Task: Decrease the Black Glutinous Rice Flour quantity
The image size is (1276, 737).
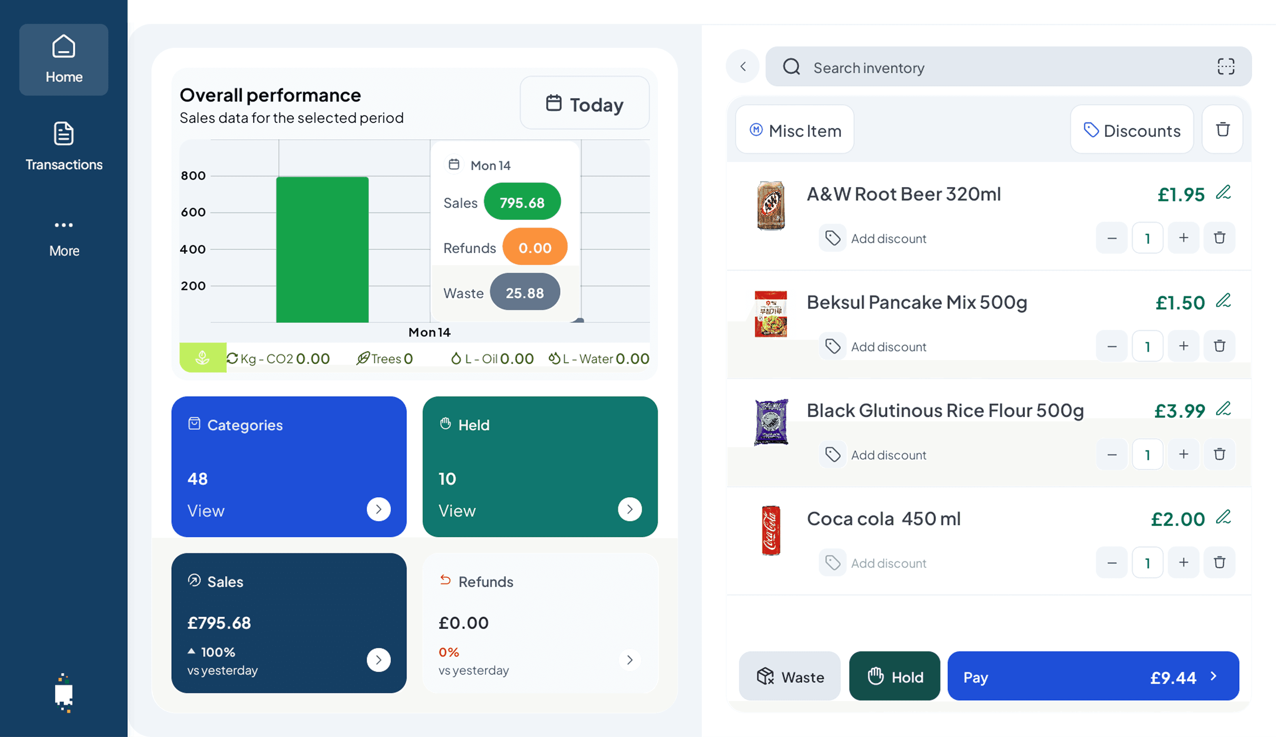Action: [x=1112, y=454]
